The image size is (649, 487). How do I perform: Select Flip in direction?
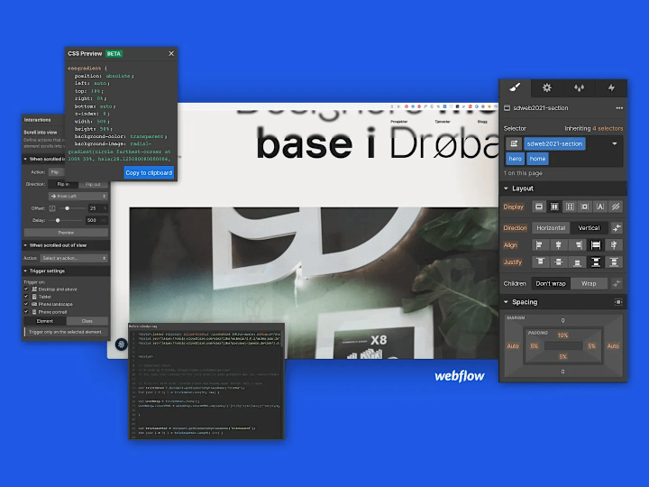(63, 184)
